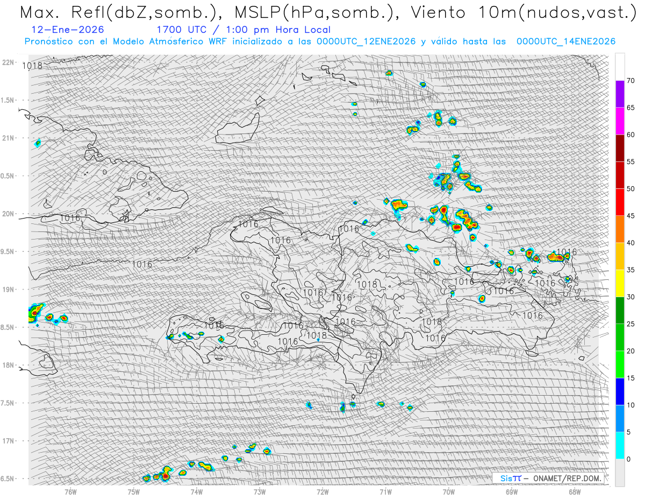The height and width of the screenshot is (499, 645).
Task: Click the colorbar value label "25"
Action: (x=630, y=324)
